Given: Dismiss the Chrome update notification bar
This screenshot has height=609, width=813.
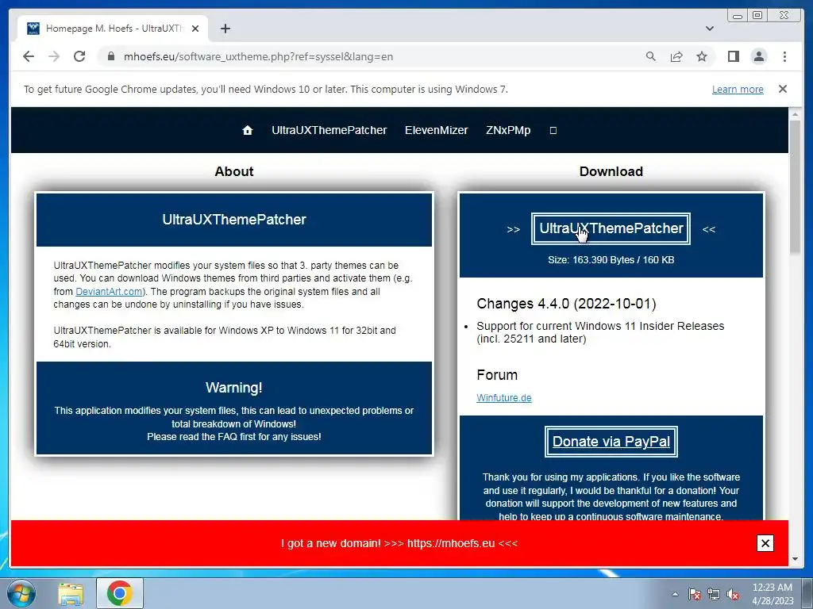Looking at the screenshot, I should [x=783, y=89].
